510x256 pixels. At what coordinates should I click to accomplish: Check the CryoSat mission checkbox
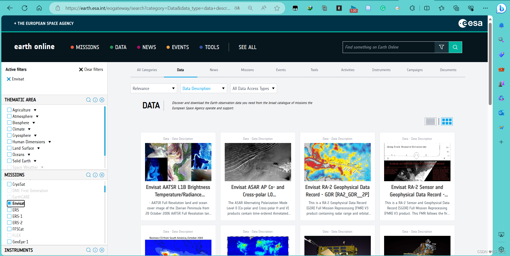(9, 184)
